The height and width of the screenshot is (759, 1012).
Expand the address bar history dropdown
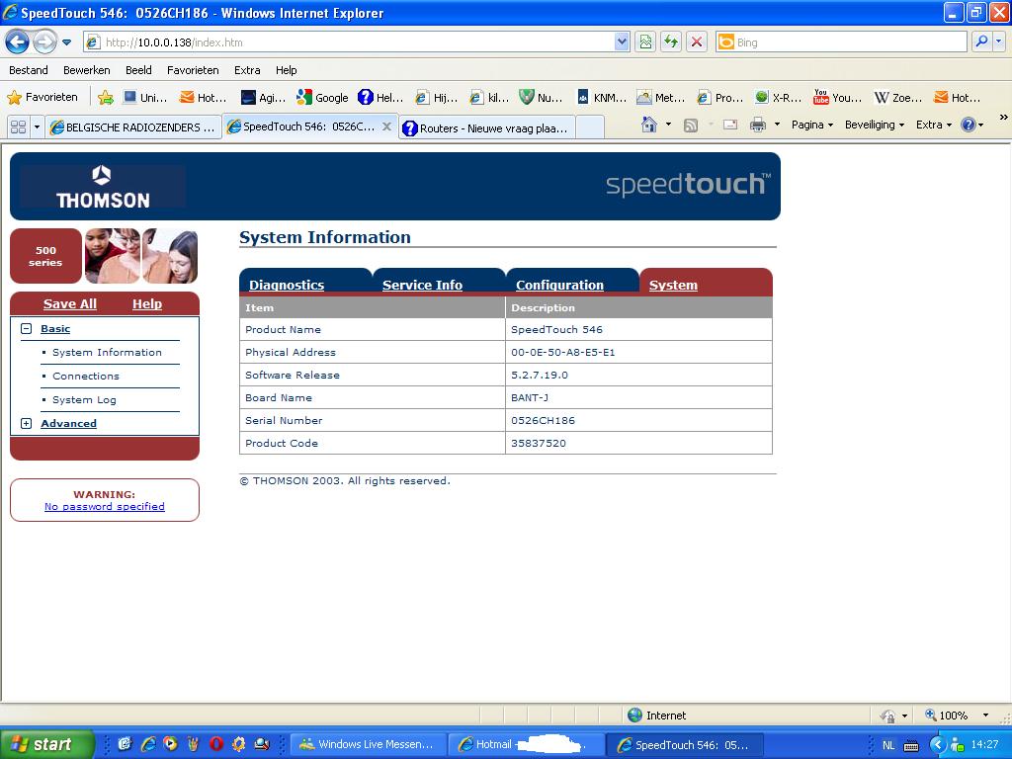[x=622, y=42]
